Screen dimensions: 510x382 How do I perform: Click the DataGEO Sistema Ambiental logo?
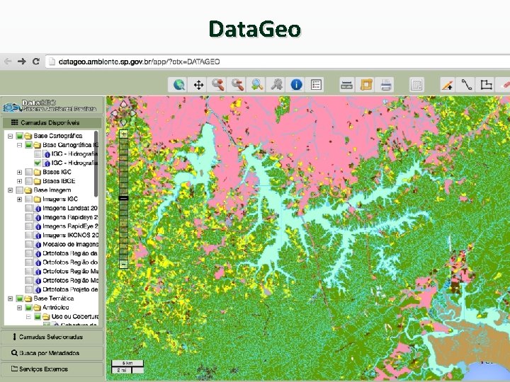(50, 106)
